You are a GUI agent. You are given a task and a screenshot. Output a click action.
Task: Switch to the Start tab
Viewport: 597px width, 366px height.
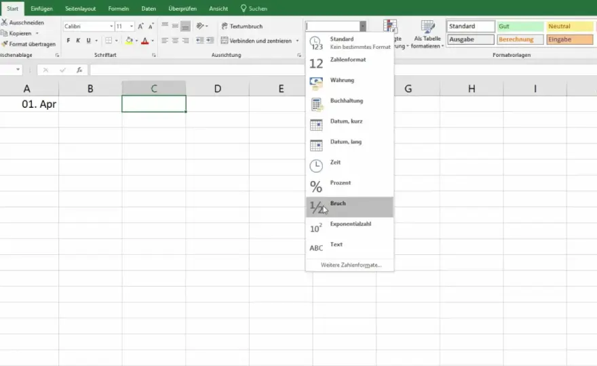coord(13,8)
